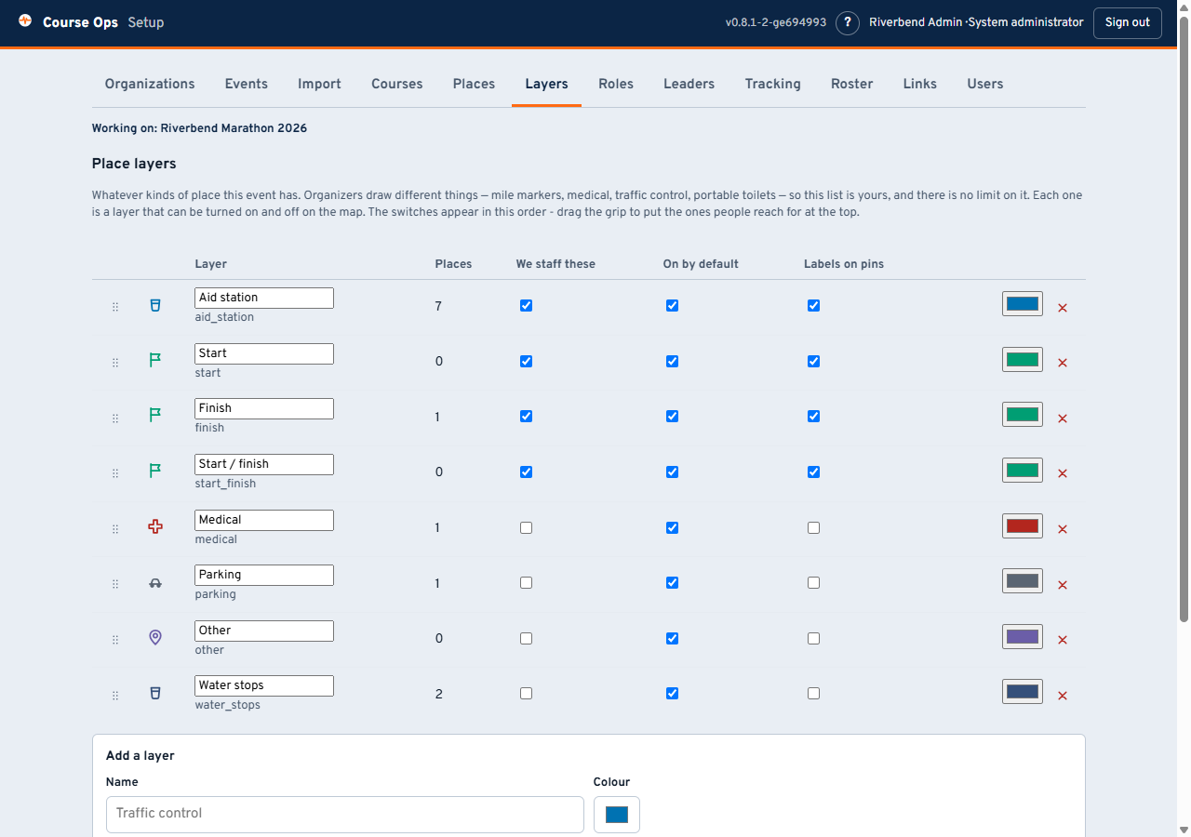Click the Other layer pin icon
Screen dimensions: 1191x837
[155, 638]
